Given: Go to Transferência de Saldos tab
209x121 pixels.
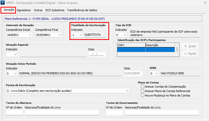Looking at the screenshot, I should pos(82,10).
